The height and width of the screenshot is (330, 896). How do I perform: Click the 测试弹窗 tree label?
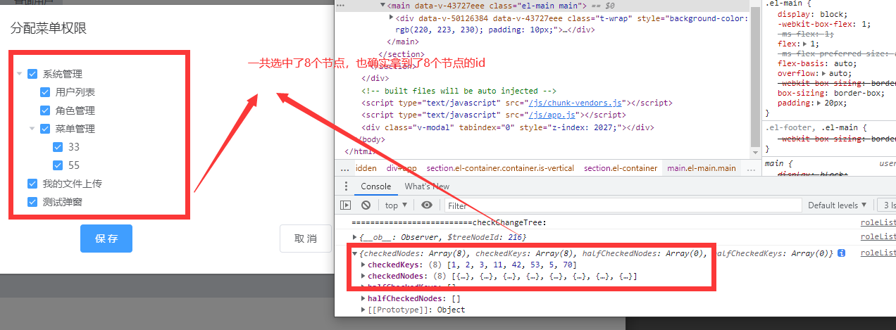point(63,202)
